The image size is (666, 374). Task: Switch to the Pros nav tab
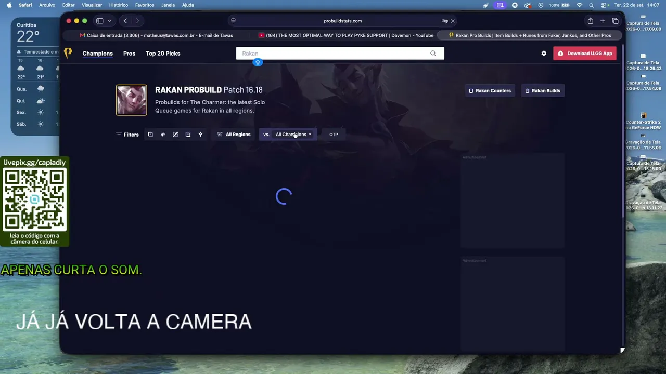pyautogui.click(x=129, y=54)
